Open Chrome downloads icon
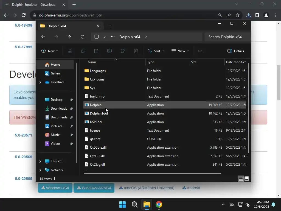This screenshot has height=211, width=281. point(249,15)
